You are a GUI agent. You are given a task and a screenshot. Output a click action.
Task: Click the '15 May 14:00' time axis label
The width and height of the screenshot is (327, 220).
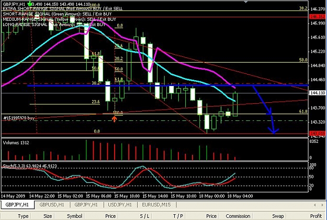[x=155, y=196]
